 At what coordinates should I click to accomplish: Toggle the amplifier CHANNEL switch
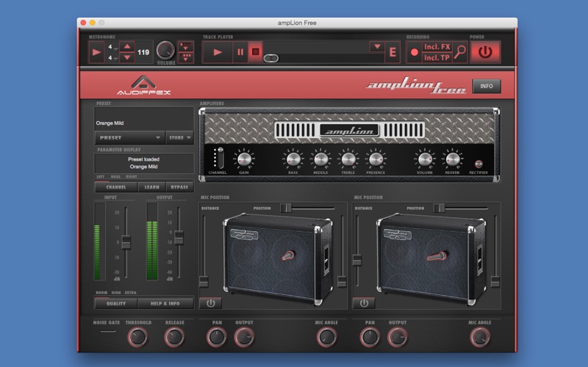point(221,159)
